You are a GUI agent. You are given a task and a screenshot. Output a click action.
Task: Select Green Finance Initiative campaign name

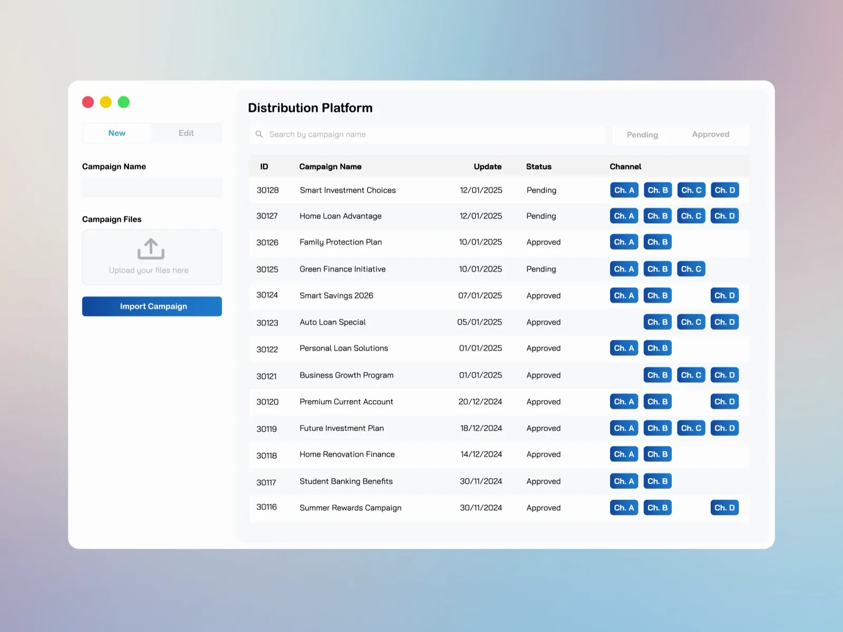coord(342,269)
